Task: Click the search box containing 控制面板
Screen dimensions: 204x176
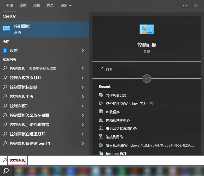Action: [x=104, y=161]
